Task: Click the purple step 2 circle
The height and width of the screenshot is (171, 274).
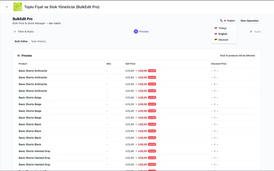Action: tap(136, 32)
